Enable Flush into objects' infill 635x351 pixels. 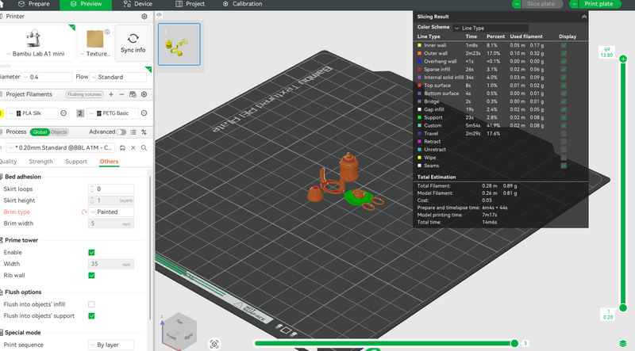pos(91,304)
